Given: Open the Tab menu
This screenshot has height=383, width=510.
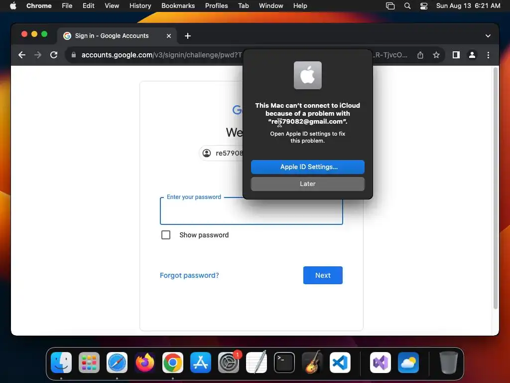Looking at the screenshot, I should [244, 6].
